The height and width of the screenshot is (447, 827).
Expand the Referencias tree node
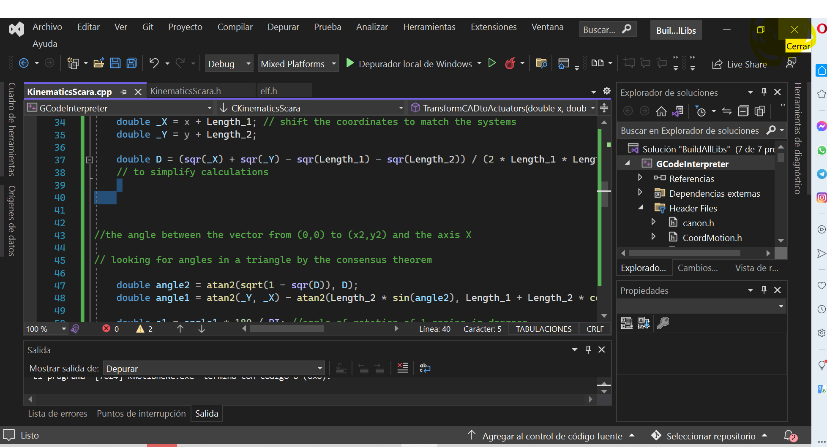pos(640,178)
